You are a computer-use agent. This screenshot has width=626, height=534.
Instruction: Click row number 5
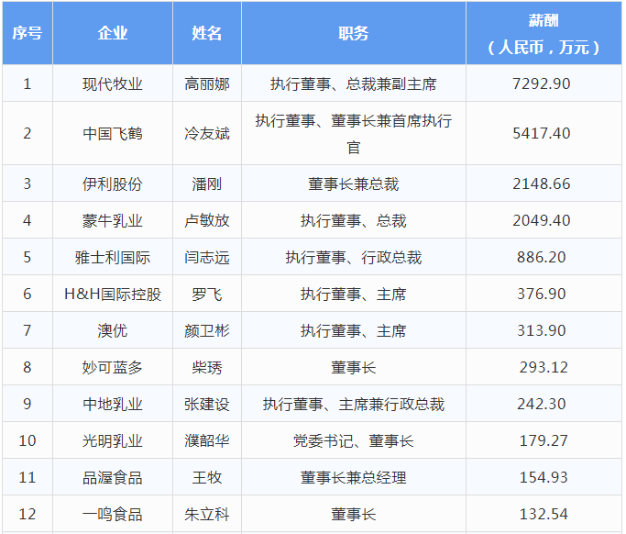pyautogui.click(x=27, y=257)
